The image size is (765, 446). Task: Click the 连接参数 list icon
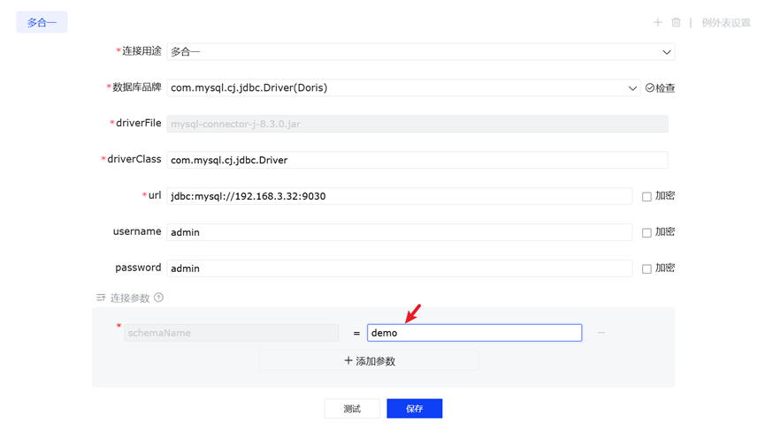coord(101,298)
